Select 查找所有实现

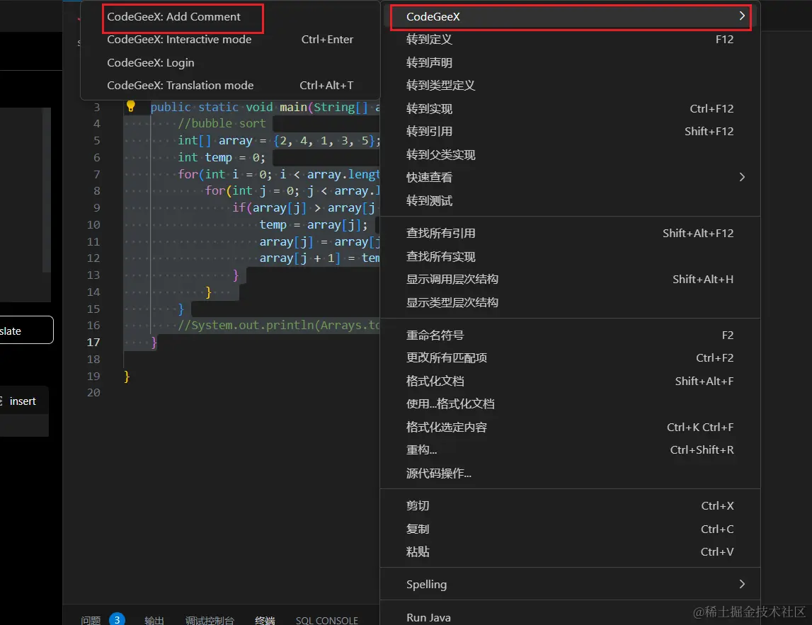570,256
